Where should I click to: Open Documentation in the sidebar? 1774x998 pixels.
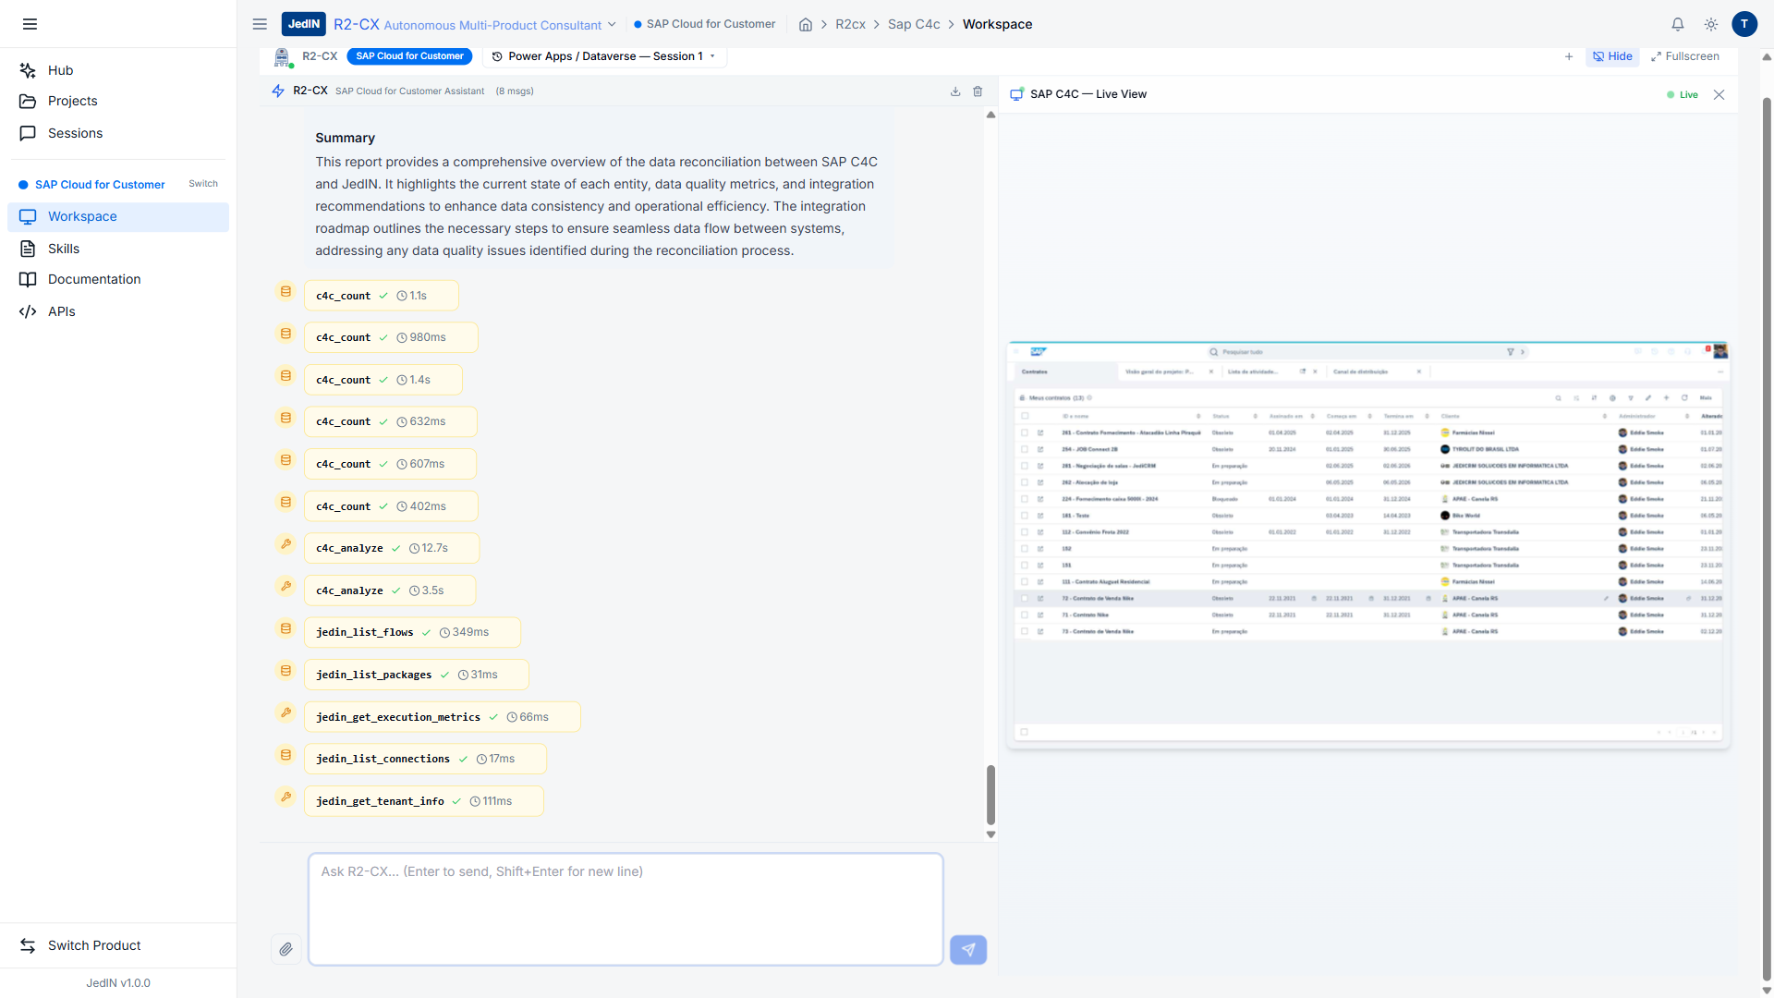click(94, 279)
